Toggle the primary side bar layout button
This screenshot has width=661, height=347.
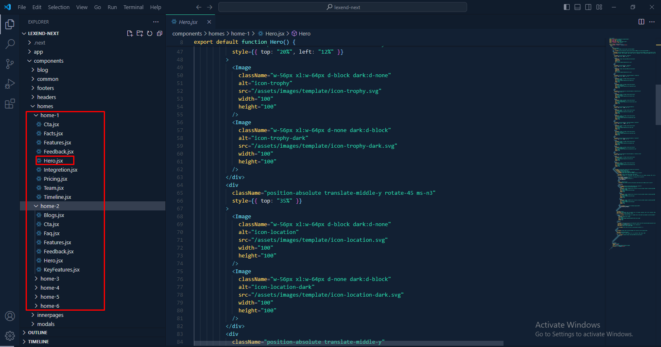[567, 7]
